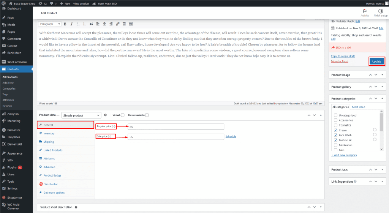Image resolution: width=389 pixels, height=213 pixels.
Task: Apply italic formatting in editor toolbar
Action: 71,24
